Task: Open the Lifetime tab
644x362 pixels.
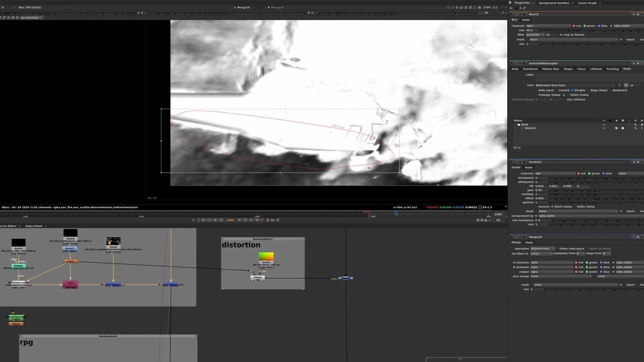Action: pyautogui.click(x=596, y=69)
